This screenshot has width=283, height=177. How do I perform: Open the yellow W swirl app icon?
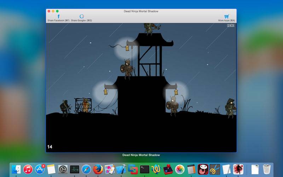156,170
